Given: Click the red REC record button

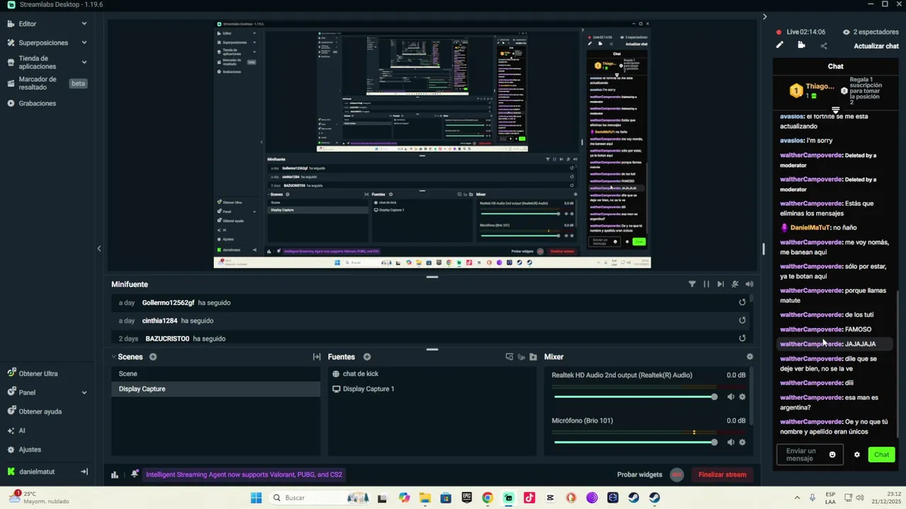Looking at the screenshot, I should click(677, 474).
